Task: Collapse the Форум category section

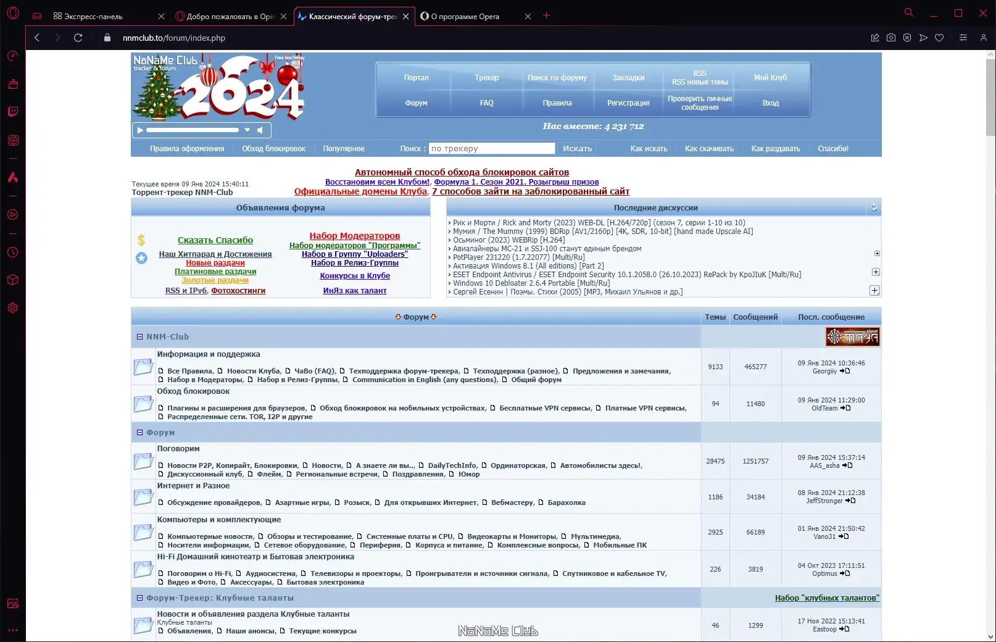Action: 139,433
